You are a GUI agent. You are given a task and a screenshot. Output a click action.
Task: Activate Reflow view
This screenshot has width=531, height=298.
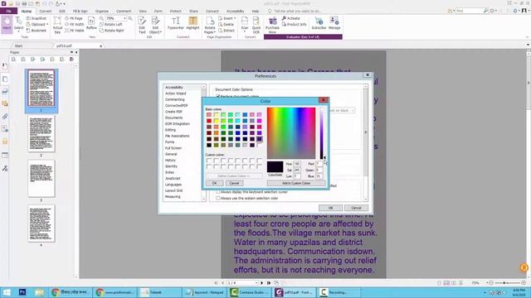91,24
